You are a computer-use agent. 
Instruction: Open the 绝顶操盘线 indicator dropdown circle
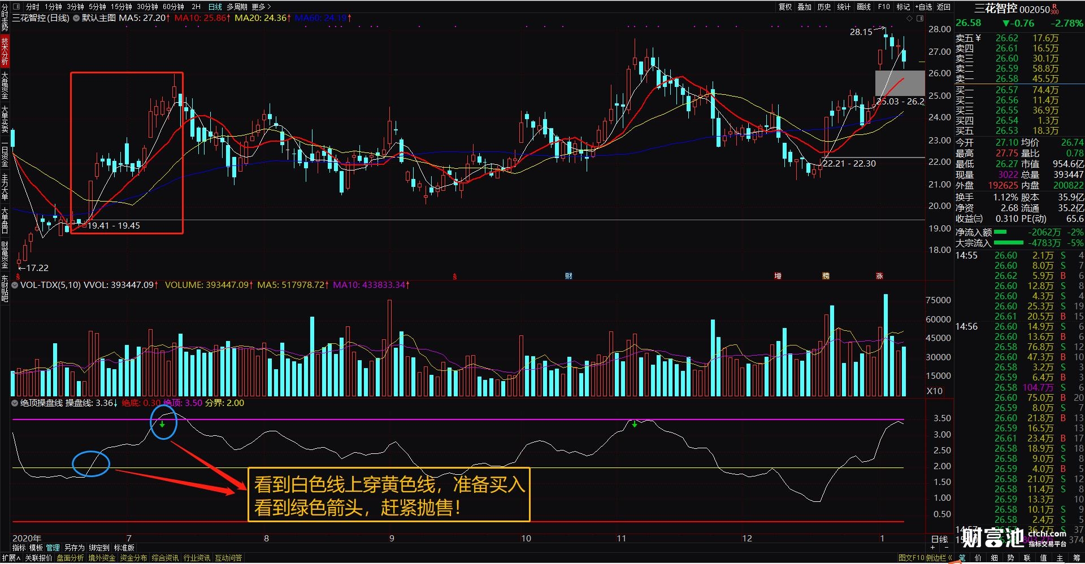15,403
